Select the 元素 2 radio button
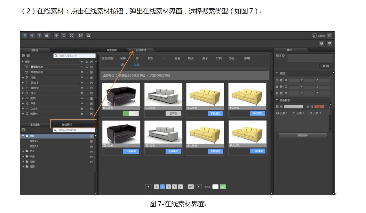This screenshot has height=213, width=366. coord(294,113)
